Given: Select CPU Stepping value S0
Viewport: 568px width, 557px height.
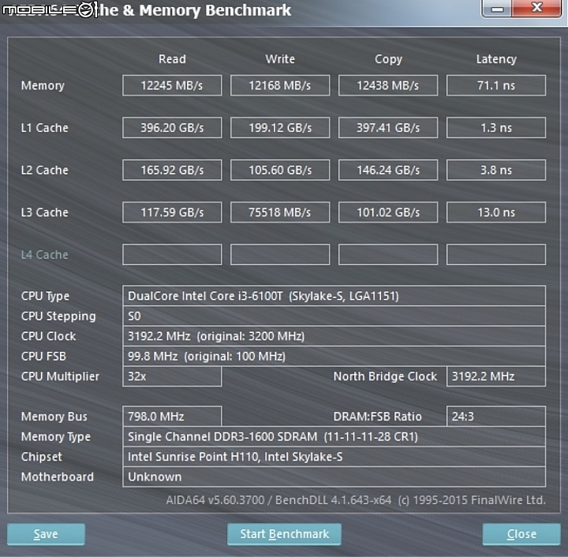Looking at the screenshot, I should click(x=334, y=316).
